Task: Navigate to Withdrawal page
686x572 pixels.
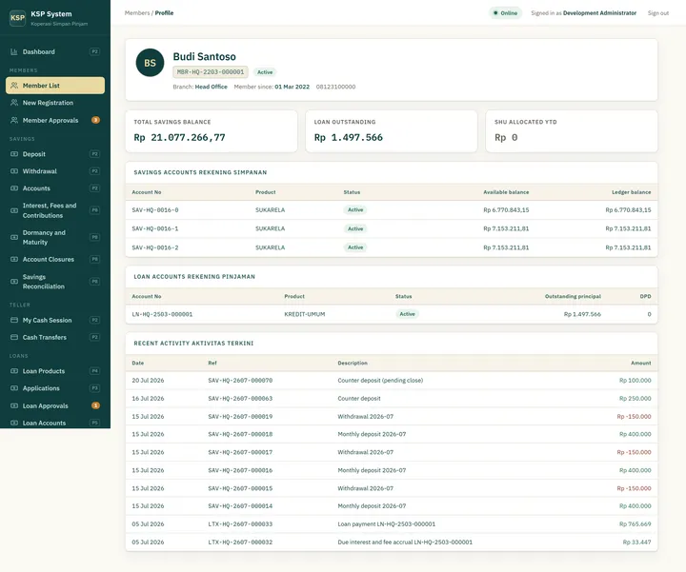Action: tap(55, 171)
